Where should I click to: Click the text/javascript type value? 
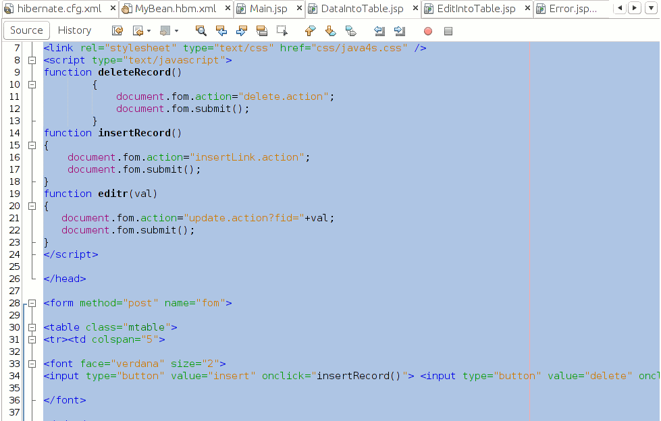[174, 60]
